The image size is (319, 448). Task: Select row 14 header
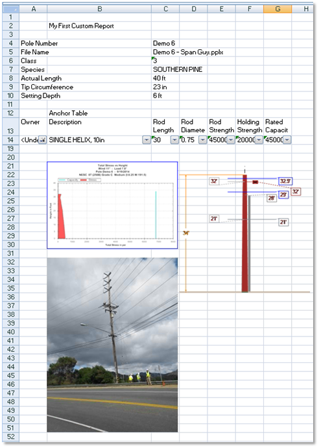click(x=11, y=140)
